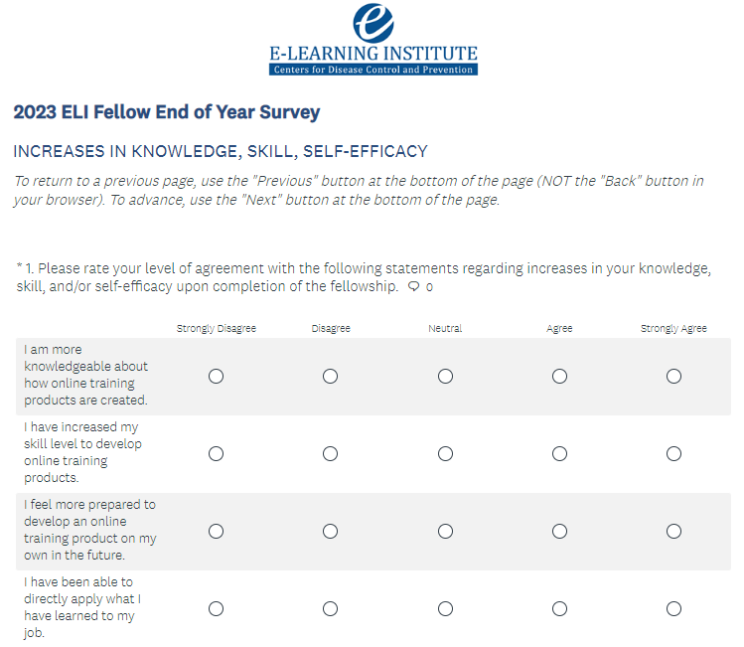
Task: Click the 2023 ELI Fellow End of Year Survey title
Action: [167, 112]
